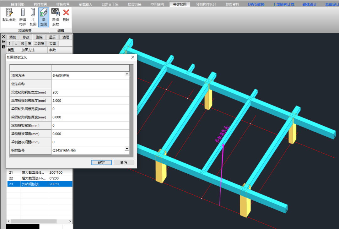The width and height of the screenshot is (339, 229).
Task: Select 新增构件 add member tool
Action: pyautogui.click(x=23, y=17)
